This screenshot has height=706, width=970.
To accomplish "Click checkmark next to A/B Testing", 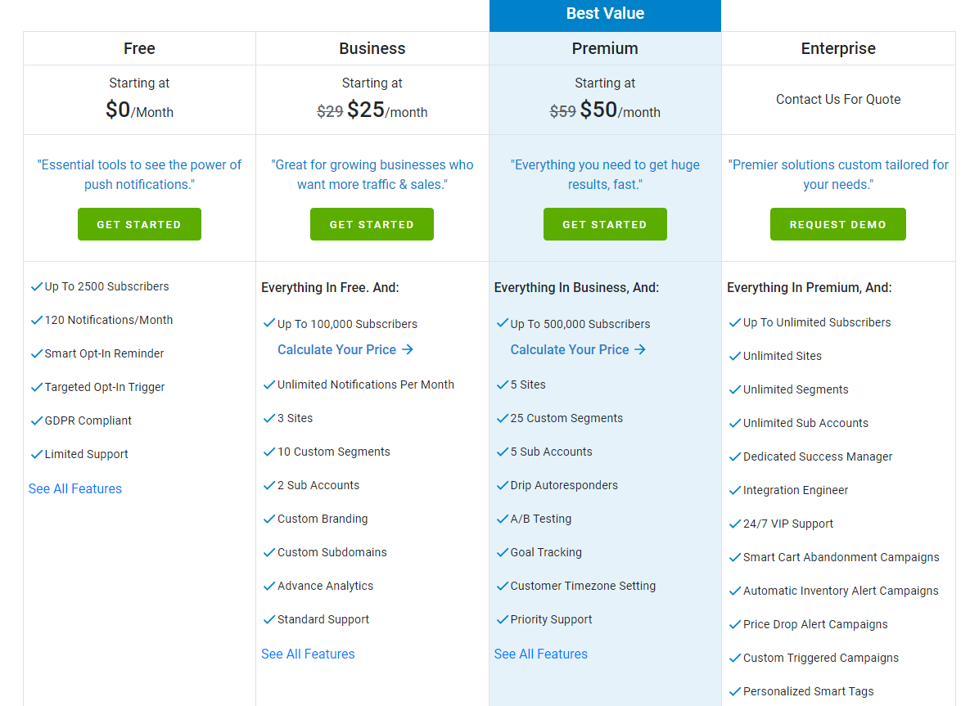I will tap(503, 519).
